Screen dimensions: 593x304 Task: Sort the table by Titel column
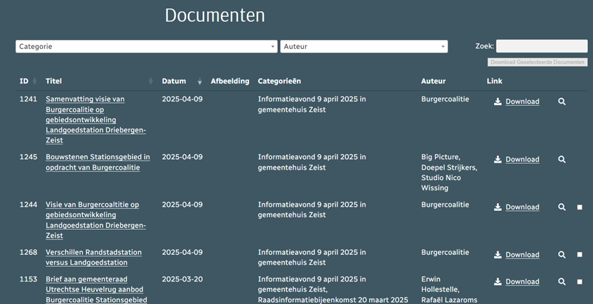point(99,81)
